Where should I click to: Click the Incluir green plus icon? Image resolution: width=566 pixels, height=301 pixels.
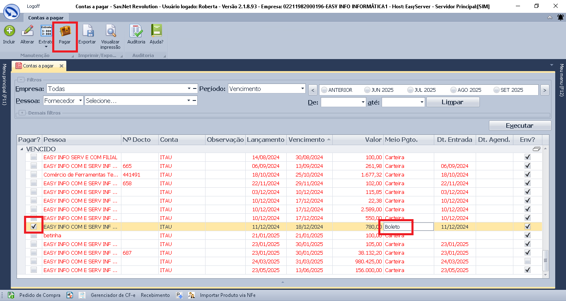pos(9,31)
